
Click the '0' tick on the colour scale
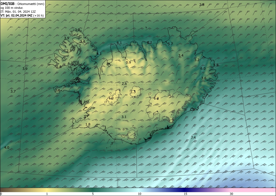pos(1,194)
